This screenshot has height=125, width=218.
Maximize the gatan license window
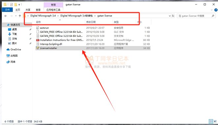(204, 5)
